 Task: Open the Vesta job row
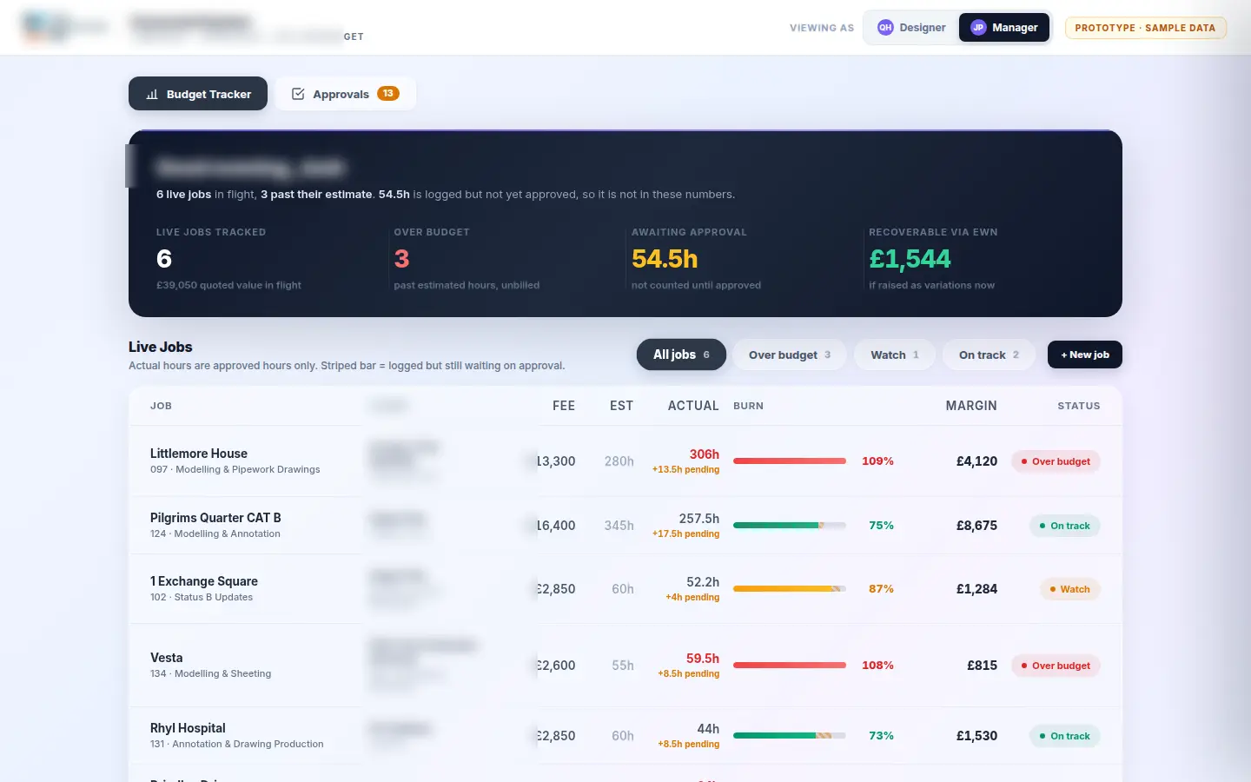click(x=625, y=665)
